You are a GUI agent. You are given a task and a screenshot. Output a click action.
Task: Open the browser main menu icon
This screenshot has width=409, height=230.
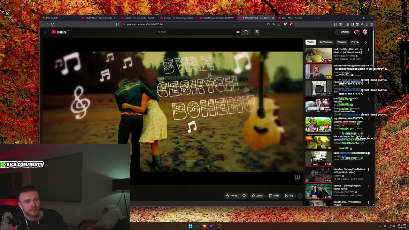[x=372, y=24]
